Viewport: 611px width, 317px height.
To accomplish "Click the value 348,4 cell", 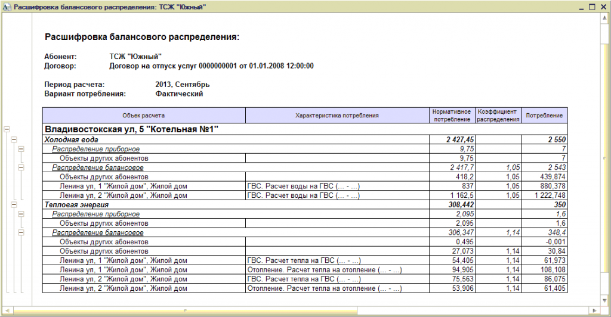I will [x=544, y=232].
